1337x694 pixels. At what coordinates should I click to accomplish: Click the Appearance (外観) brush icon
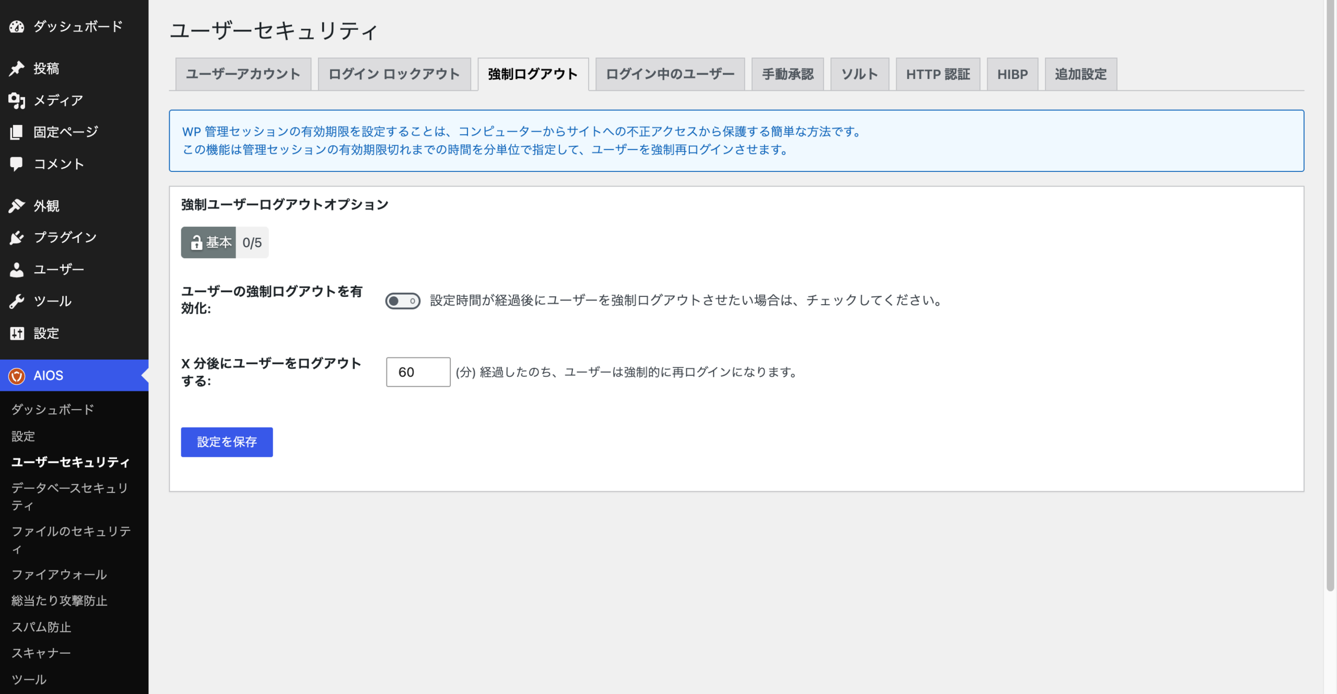pyautogui.click(x=17, y=206)
